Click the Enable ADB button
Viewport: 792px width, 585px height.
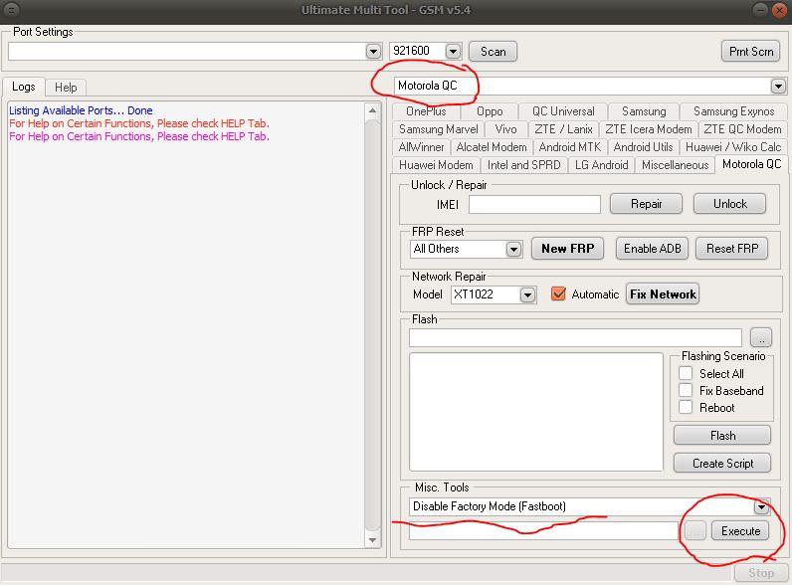click(x=652, y=249)
